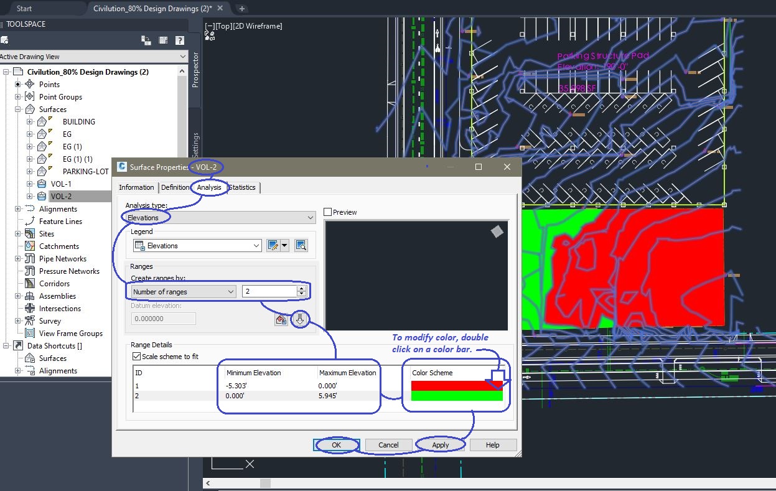Switch to the Statistics tab
The width and height of the screenshot is (776, 491).
[x=242, y=187]
